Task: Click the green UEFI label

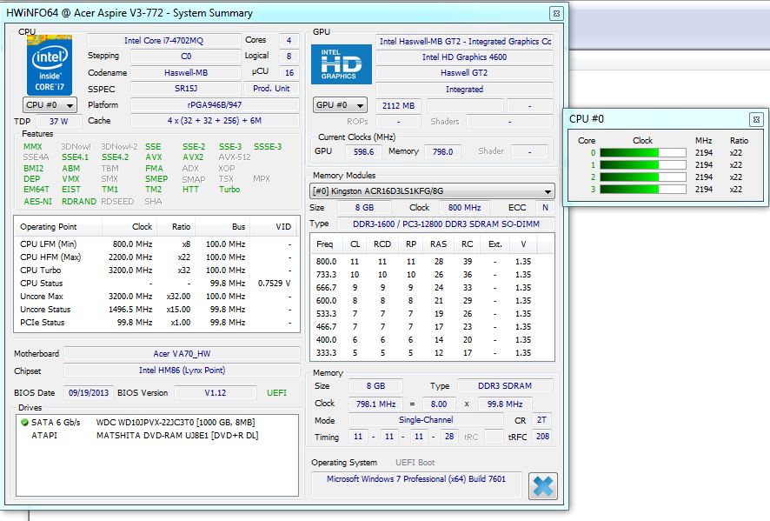Action: (276, 393)
